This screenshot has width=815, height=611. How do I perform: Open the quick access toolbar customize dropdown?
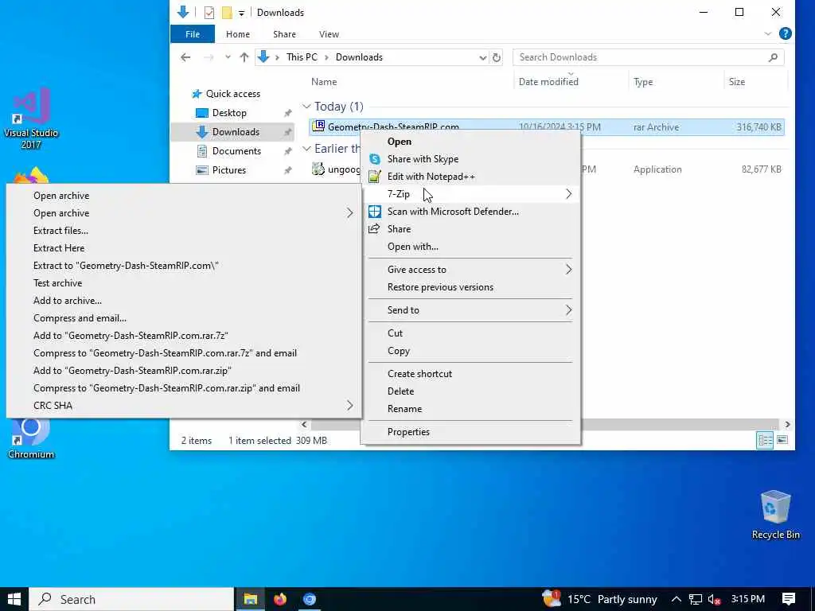(x=241, y=13)
